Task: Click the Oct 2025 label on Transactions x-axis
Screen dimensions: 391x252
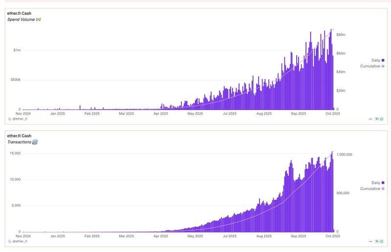Action: [333, 236]
